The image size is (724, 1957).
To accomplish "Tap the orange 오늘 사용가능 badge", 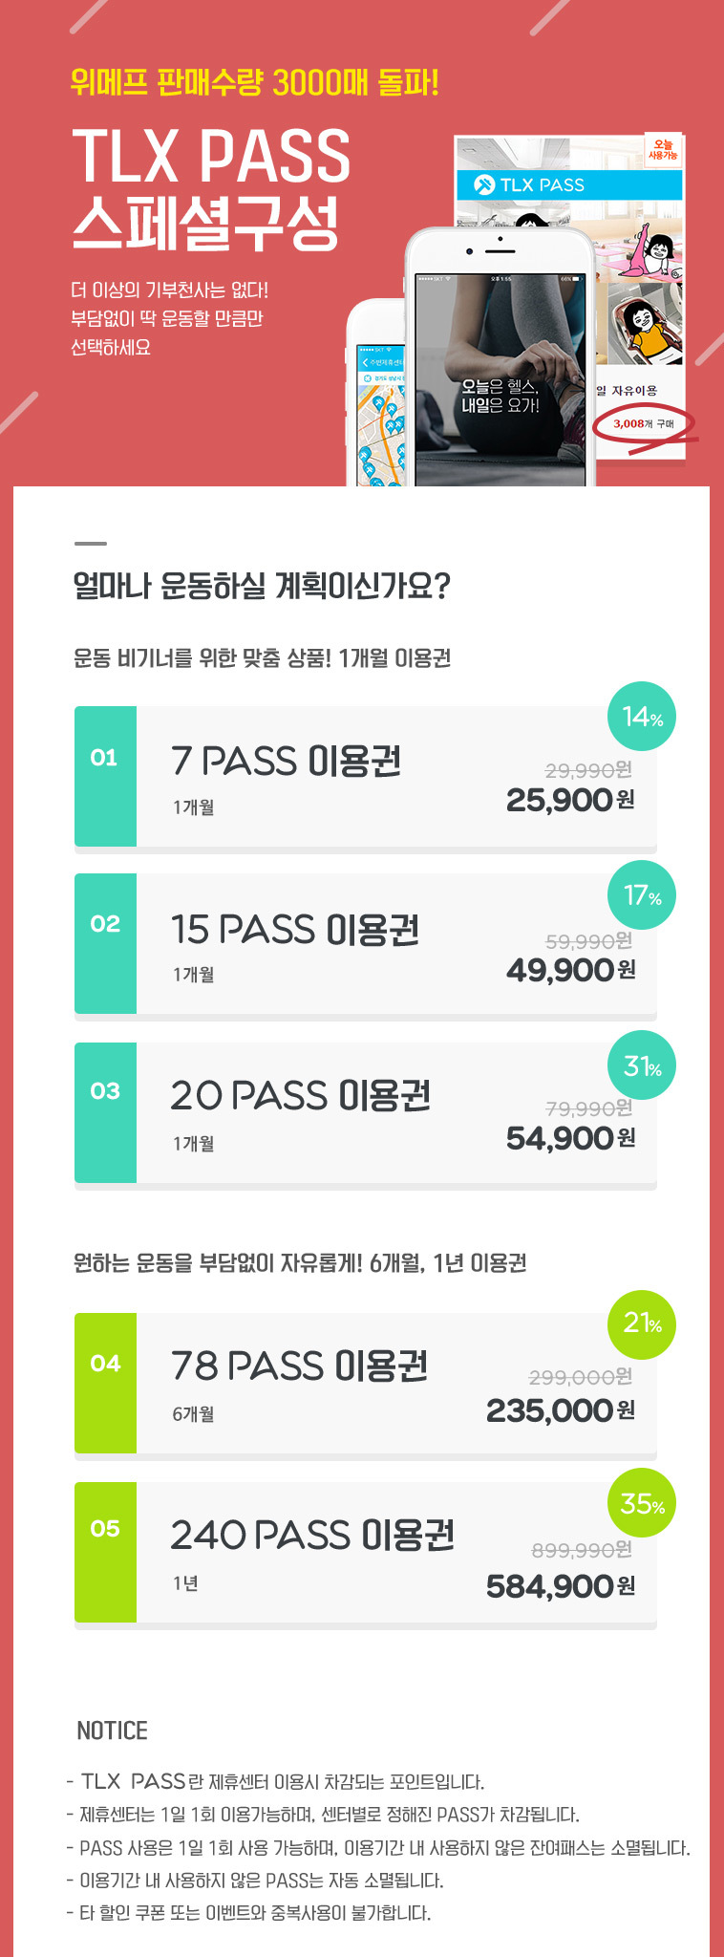I will [x=663, y=150].
